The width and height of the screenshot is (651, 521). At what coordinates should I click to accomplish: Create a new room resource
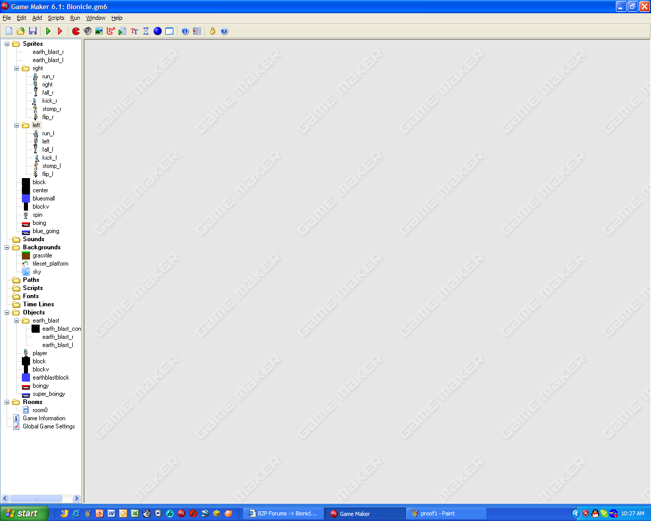coord(169,31)
